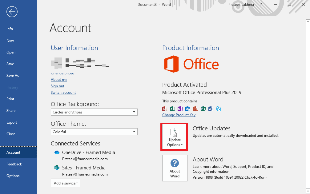
Task: Click the Sign out link
Action: coord(58,86)
